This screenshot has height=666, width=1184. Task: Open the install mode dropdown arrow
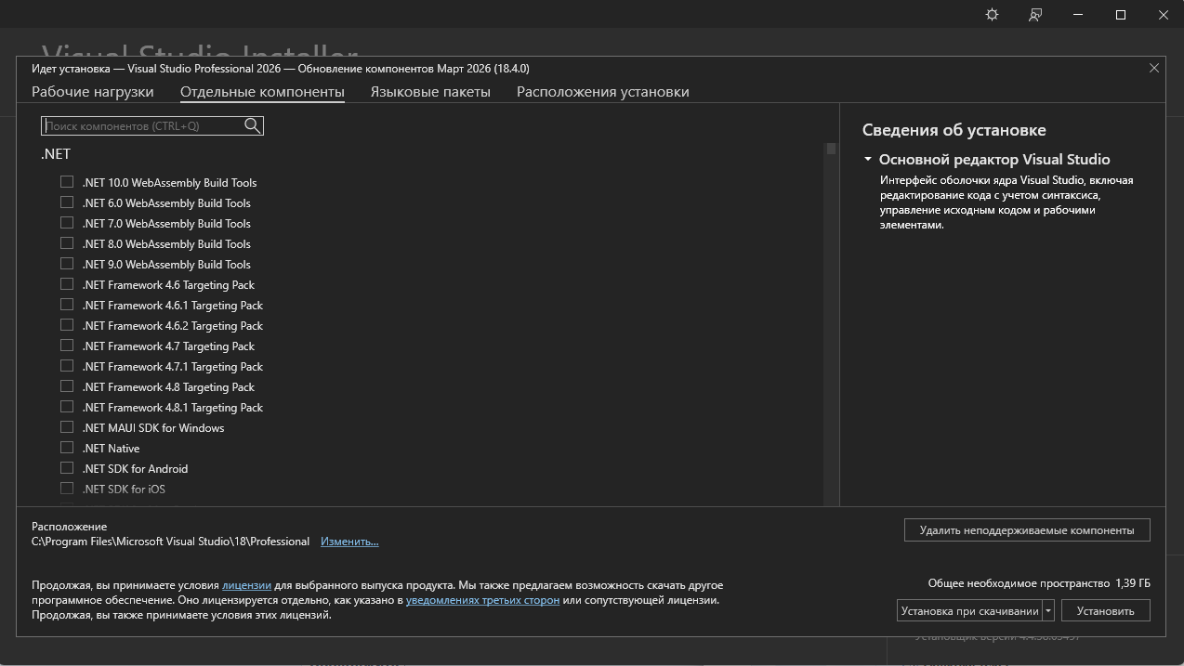coord(1048,610)
